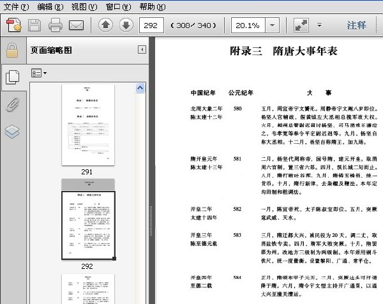This screenshot has height=304, width=383.
Task: Click the Save floppy disk icon
Action: [34, 25]
